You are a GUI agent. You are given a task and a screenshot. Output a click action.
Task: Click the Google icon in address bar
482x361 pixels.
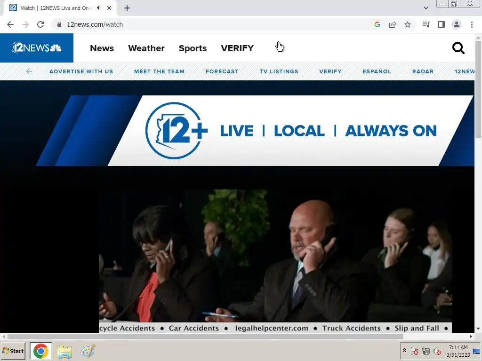378,24
